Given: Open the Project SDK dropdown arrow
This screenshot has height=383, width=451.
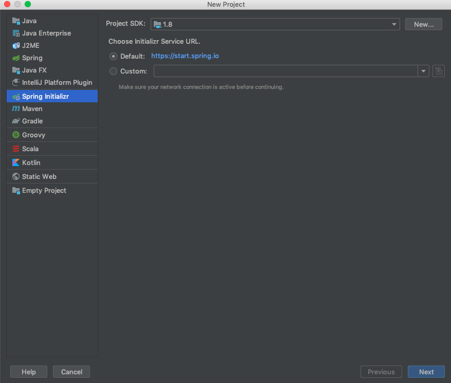Looking at the screenshot, I should point(394,25).
